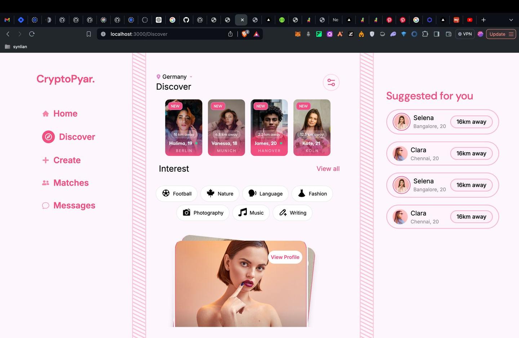Select the Music interest chip
The height and width of the screenshot is (338, 519).
pos(251,213)
